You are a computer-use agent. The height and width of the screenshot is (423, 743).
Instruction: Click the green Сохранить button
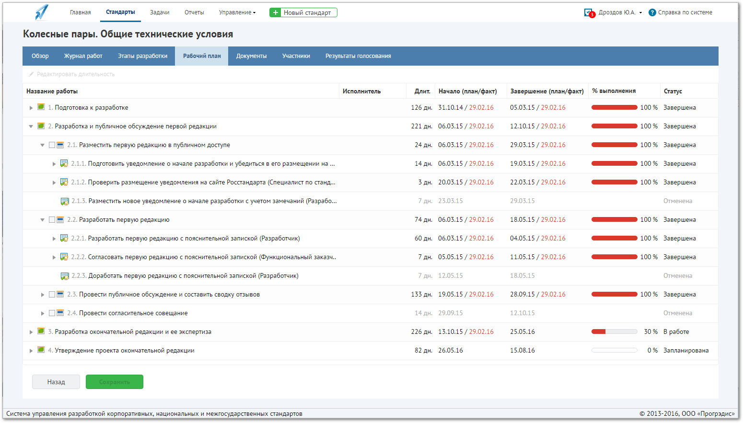click(x=115, y=382)
